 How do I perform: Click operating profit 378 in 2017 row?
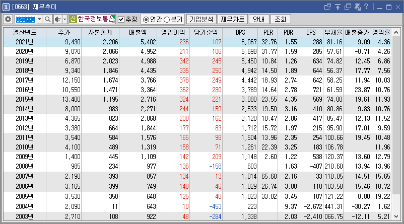coord(184,80)
